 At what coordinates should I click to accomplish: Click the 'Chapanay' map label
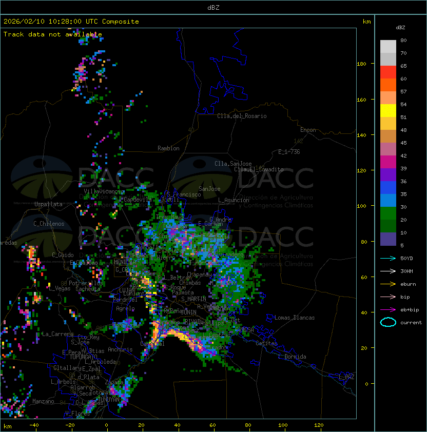point(199,274)
